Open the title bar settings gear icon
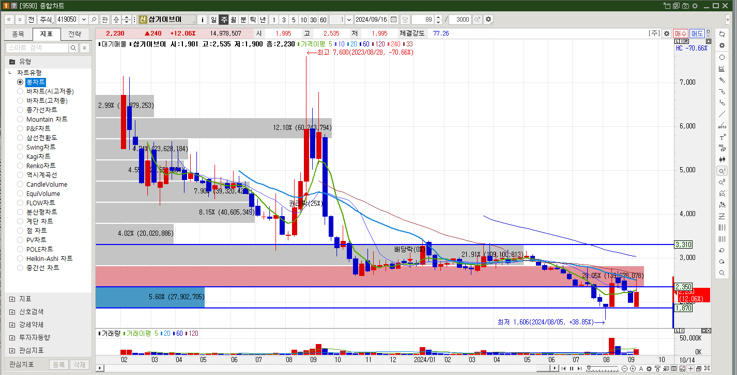737x375 pixels. [x=695, y=6]
